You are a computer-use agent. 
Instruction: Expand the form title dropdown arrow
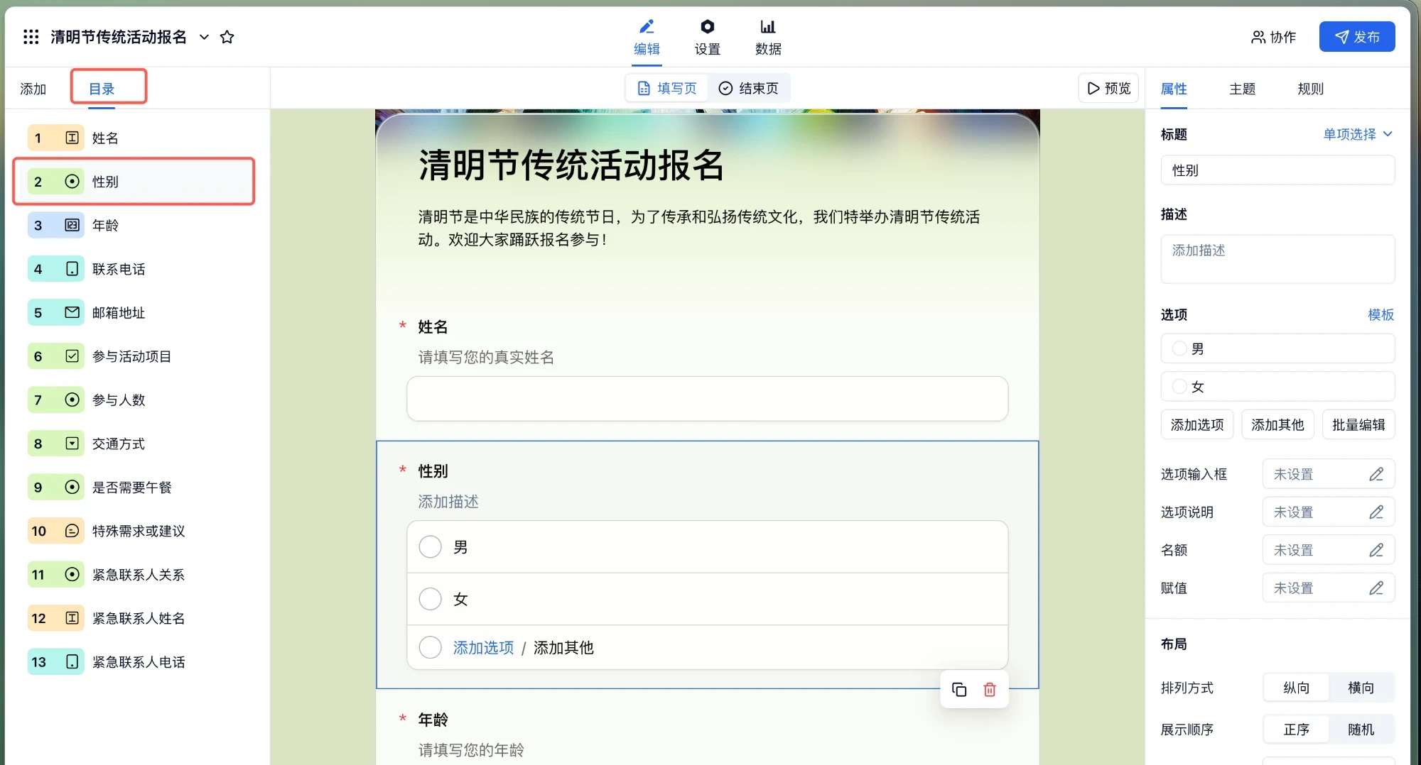204,37
